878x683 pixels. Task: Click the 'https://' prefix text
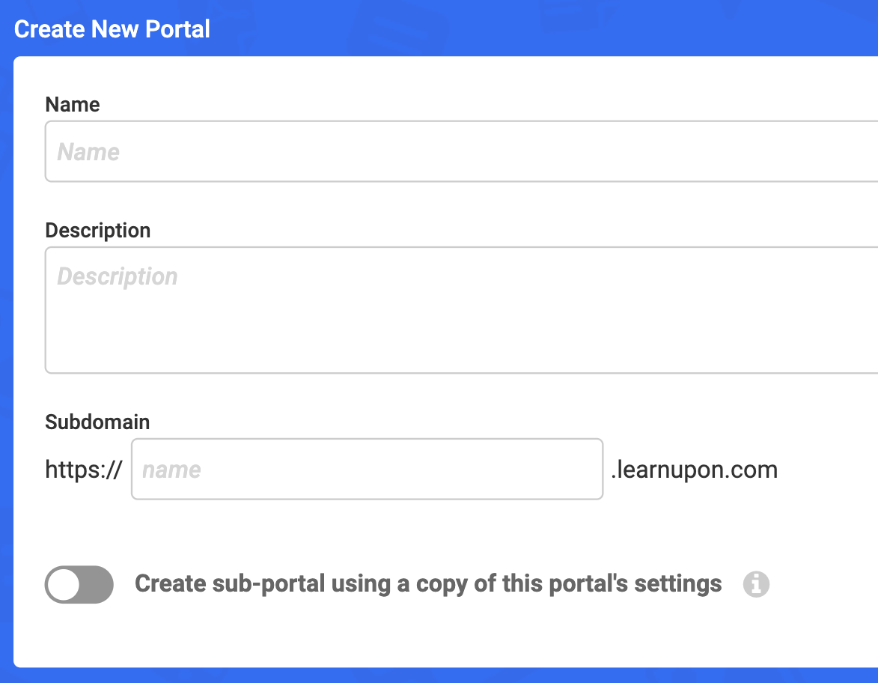[83, 469]
